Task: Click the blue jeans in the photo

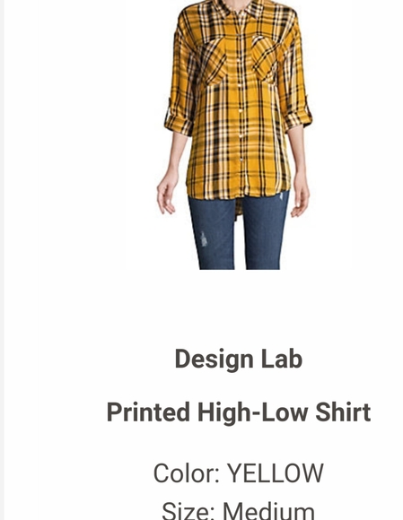Action: [238, 231]
